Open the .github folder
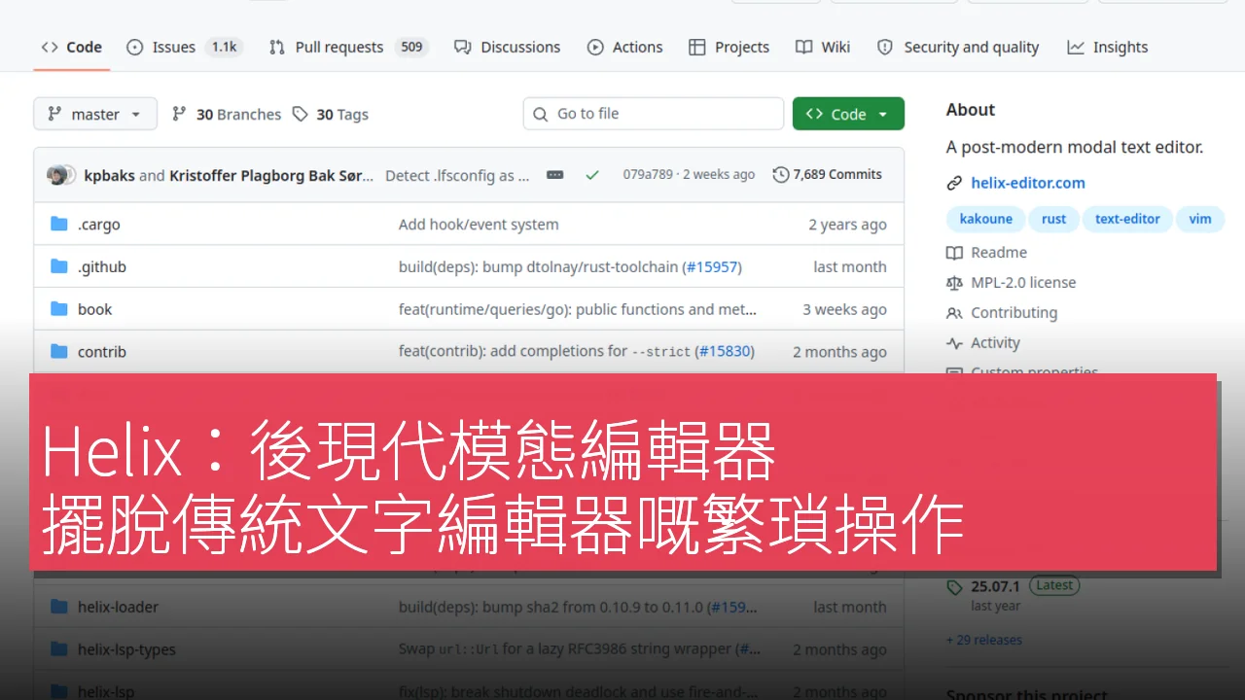The height and width of the screenshot is (700, 1245). (102, 266)
